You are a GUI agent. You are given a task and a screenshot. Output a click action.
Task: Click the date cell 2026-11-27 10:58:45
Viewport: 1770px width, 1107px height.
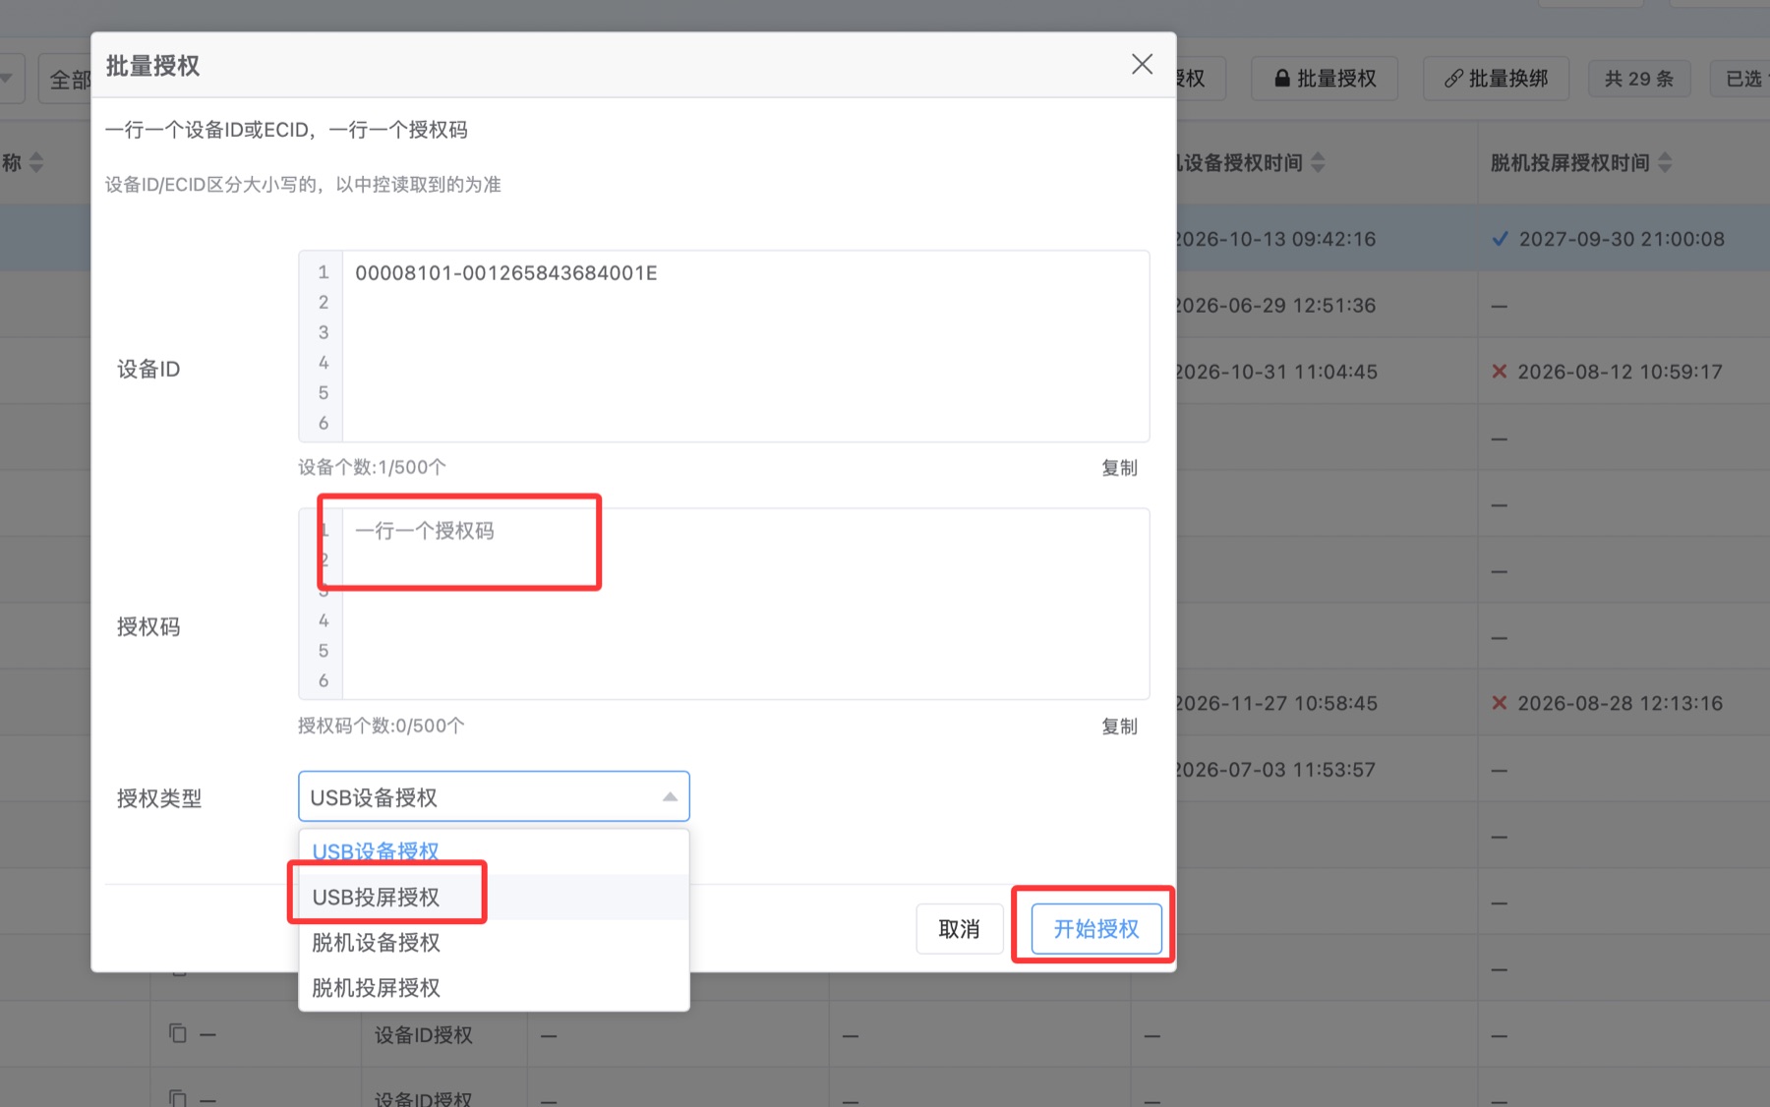point(1277,703)
